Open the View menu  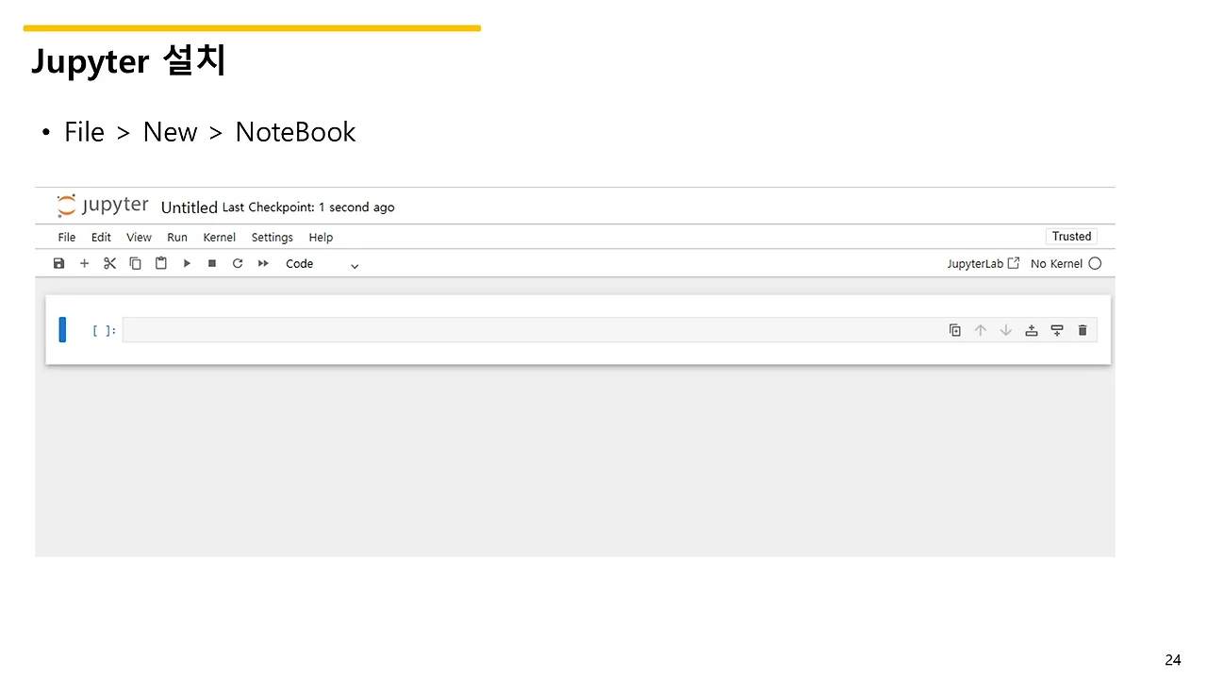pyautogui.click(x=139, y=238)
